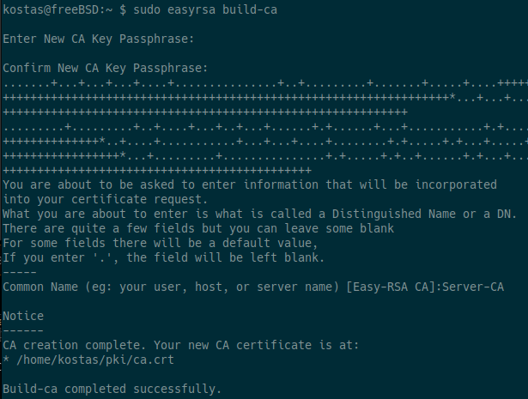Screen dimensions: 528x399
Task: Click the line 'For some fields there will be a default value'
Action: click(161, 243)
